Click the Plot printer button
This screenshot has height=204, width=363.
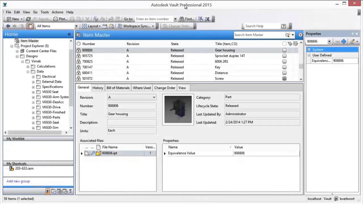click(x=60, y=19)
